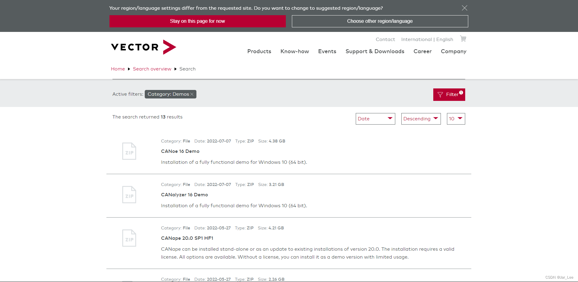The width and height of the screenshot is (578, 282).
Task: Expand the 10 results-per-page dropdown
Action: 456,119
